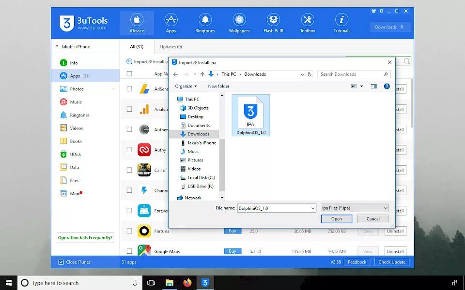This screenshot has height=290, width=465.
Task: Click Check Update at the bottom bar
Action: (392, 261)
